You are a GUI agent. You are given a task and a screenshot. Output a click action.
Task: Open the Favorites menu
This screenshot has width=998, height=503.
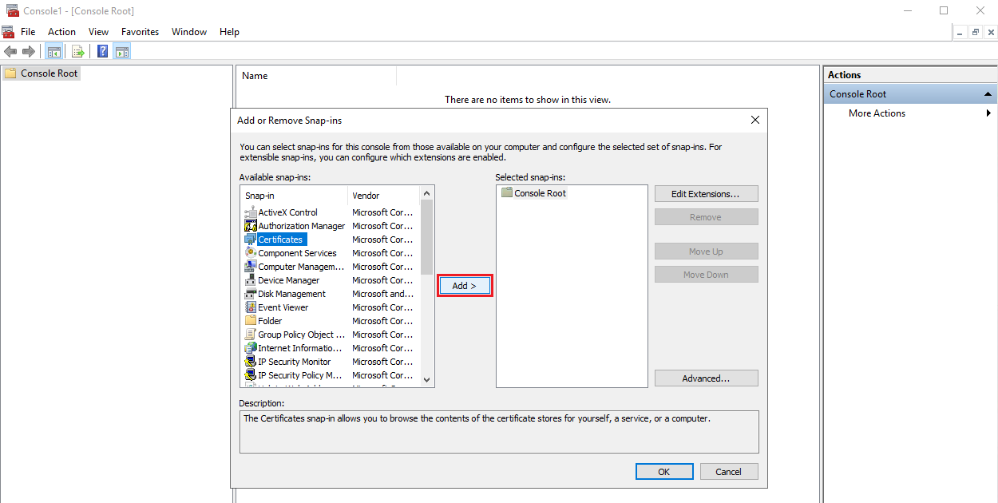pos(140,32)
